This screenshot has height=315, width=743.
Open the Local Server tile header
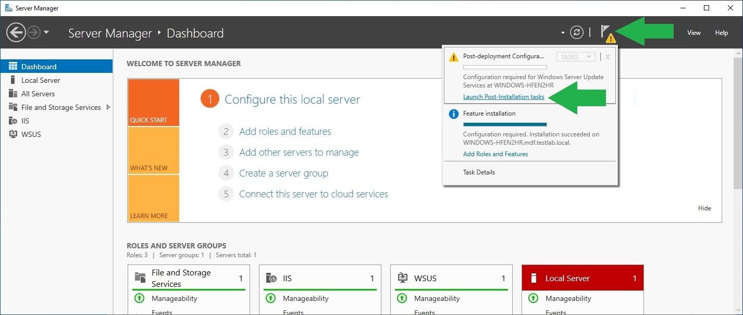[x=583, y=278]
